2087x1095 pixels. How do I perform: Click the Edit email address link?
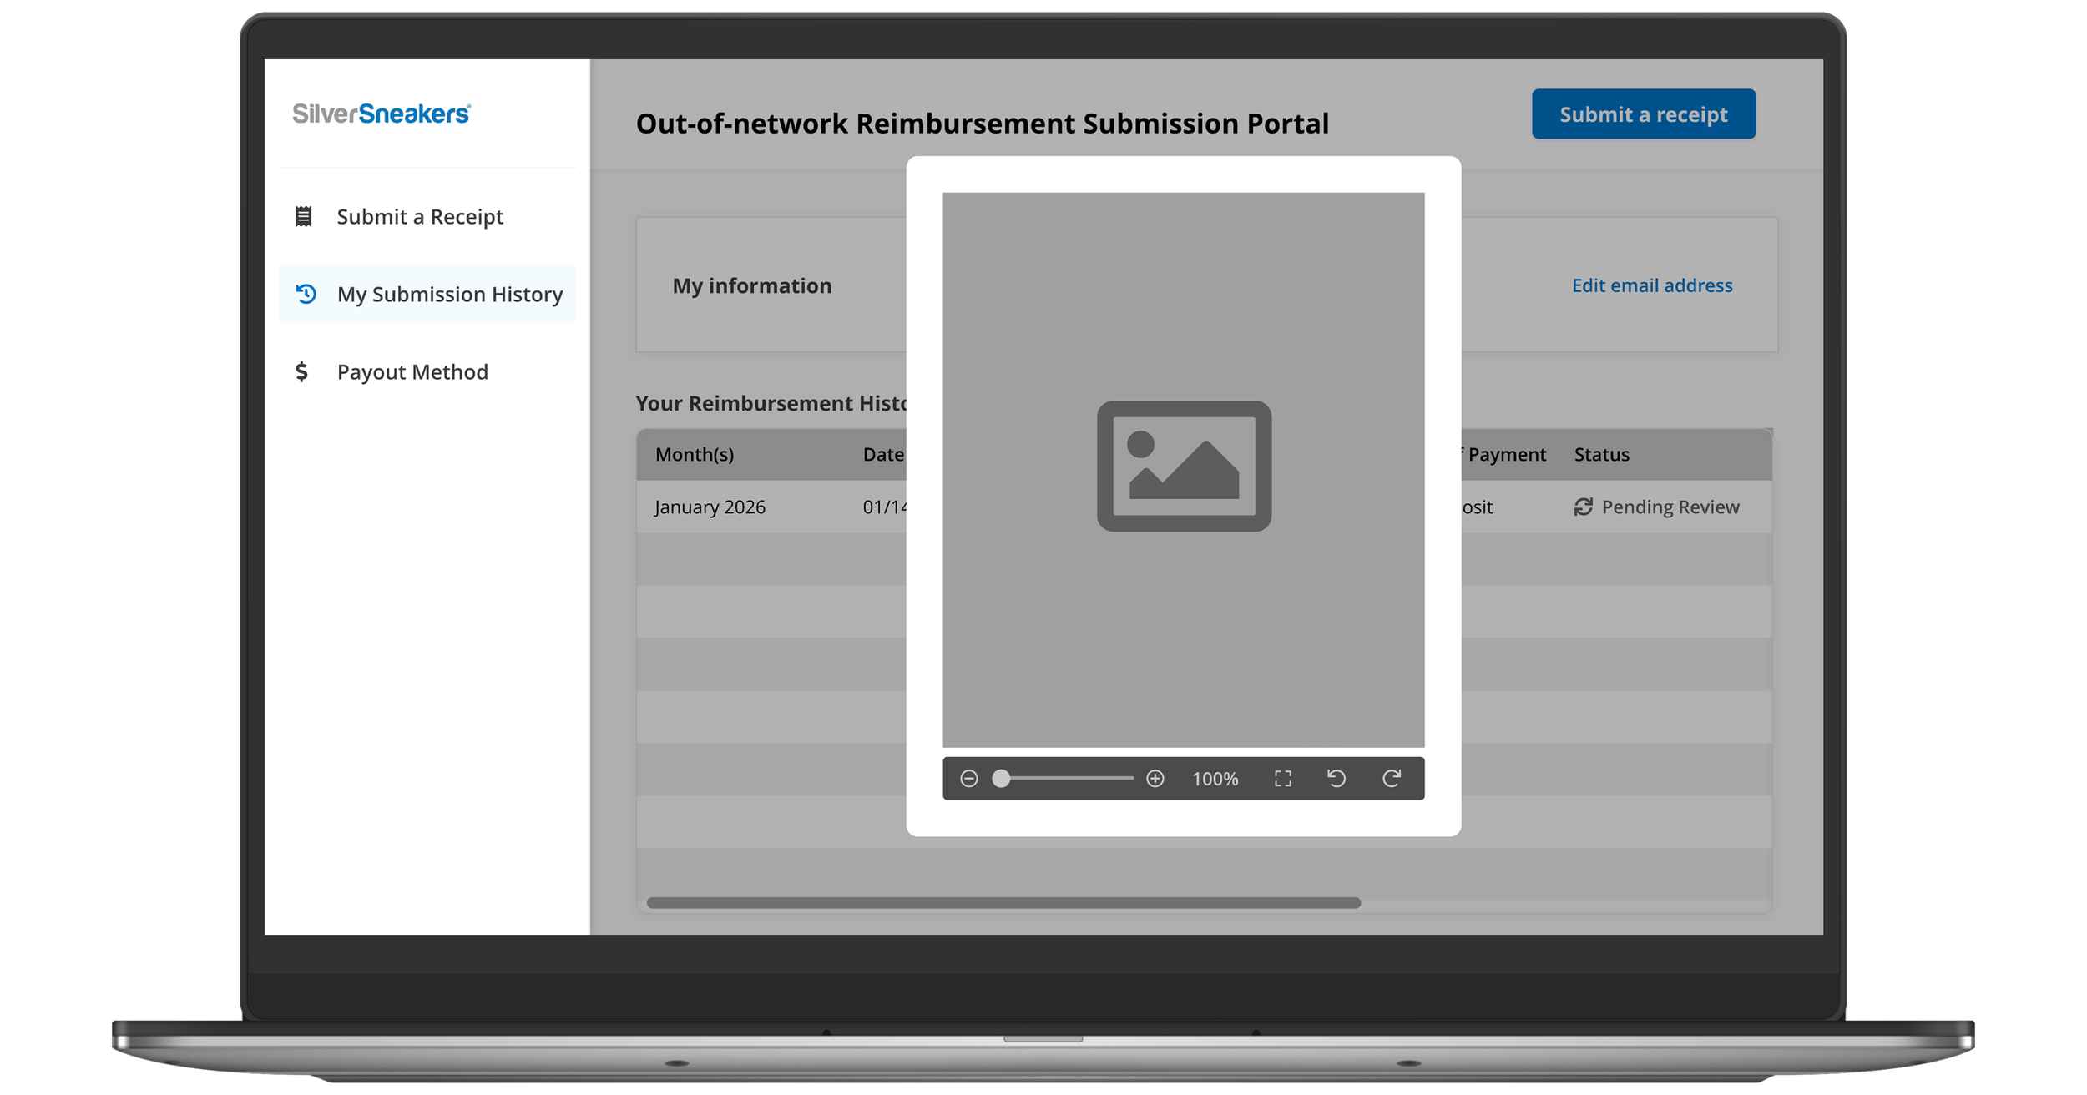pyautogui.click(x=1652, y=285)
